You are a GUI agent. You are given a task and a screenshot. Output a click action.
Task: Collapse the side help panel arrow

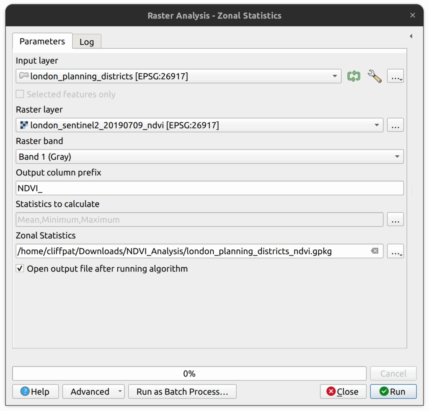point(411,36)
